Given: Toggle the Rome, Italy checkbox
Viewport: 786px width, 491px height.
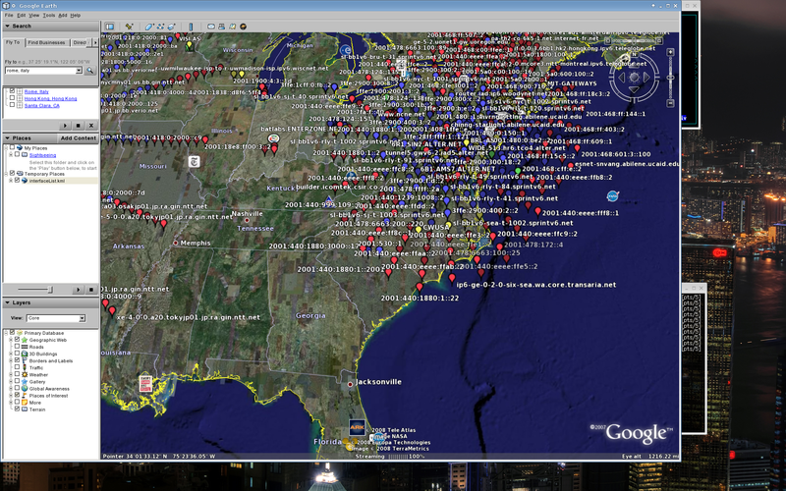Looking at the screenshot, I should point(12,91).
